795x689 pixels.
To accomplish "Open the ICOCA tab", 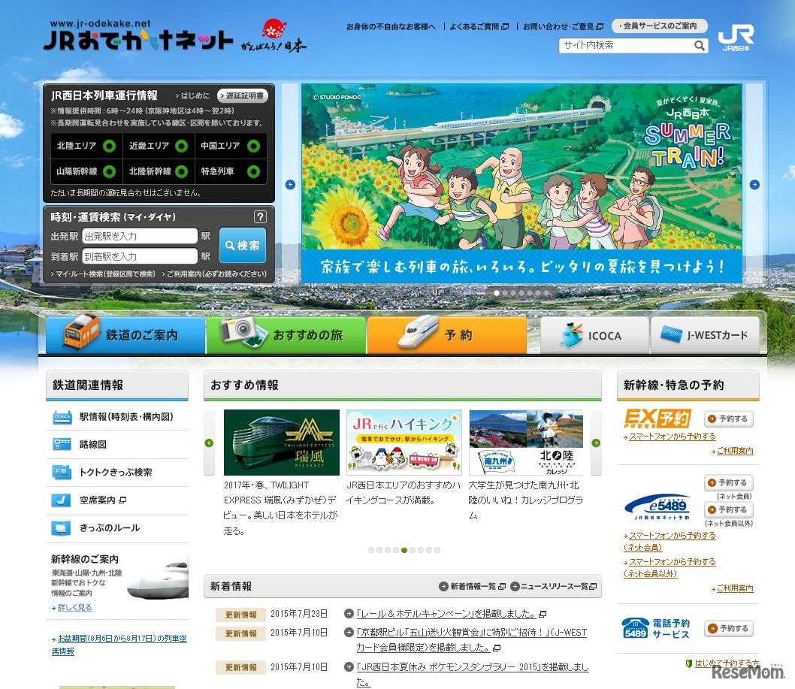I will [594, 334].
